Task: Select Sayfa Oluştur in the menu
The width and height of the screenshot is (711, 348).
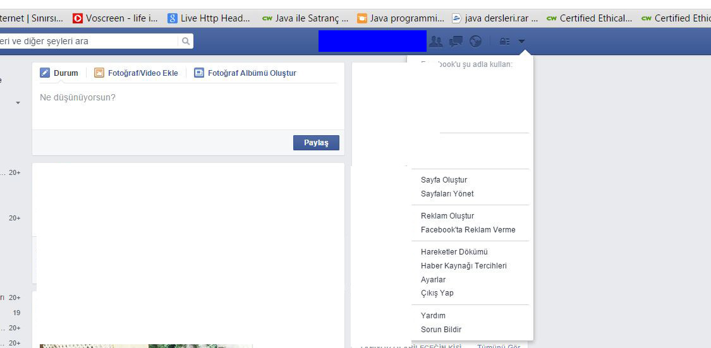Action: [444, 180]
